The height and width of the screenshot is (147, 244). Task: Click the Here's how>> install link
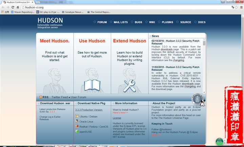coord(120,112)
